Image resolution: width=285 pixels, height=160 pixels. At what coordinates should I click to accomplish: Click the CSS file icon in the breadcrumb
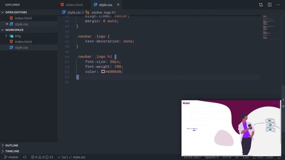click(x=64, y=12)
